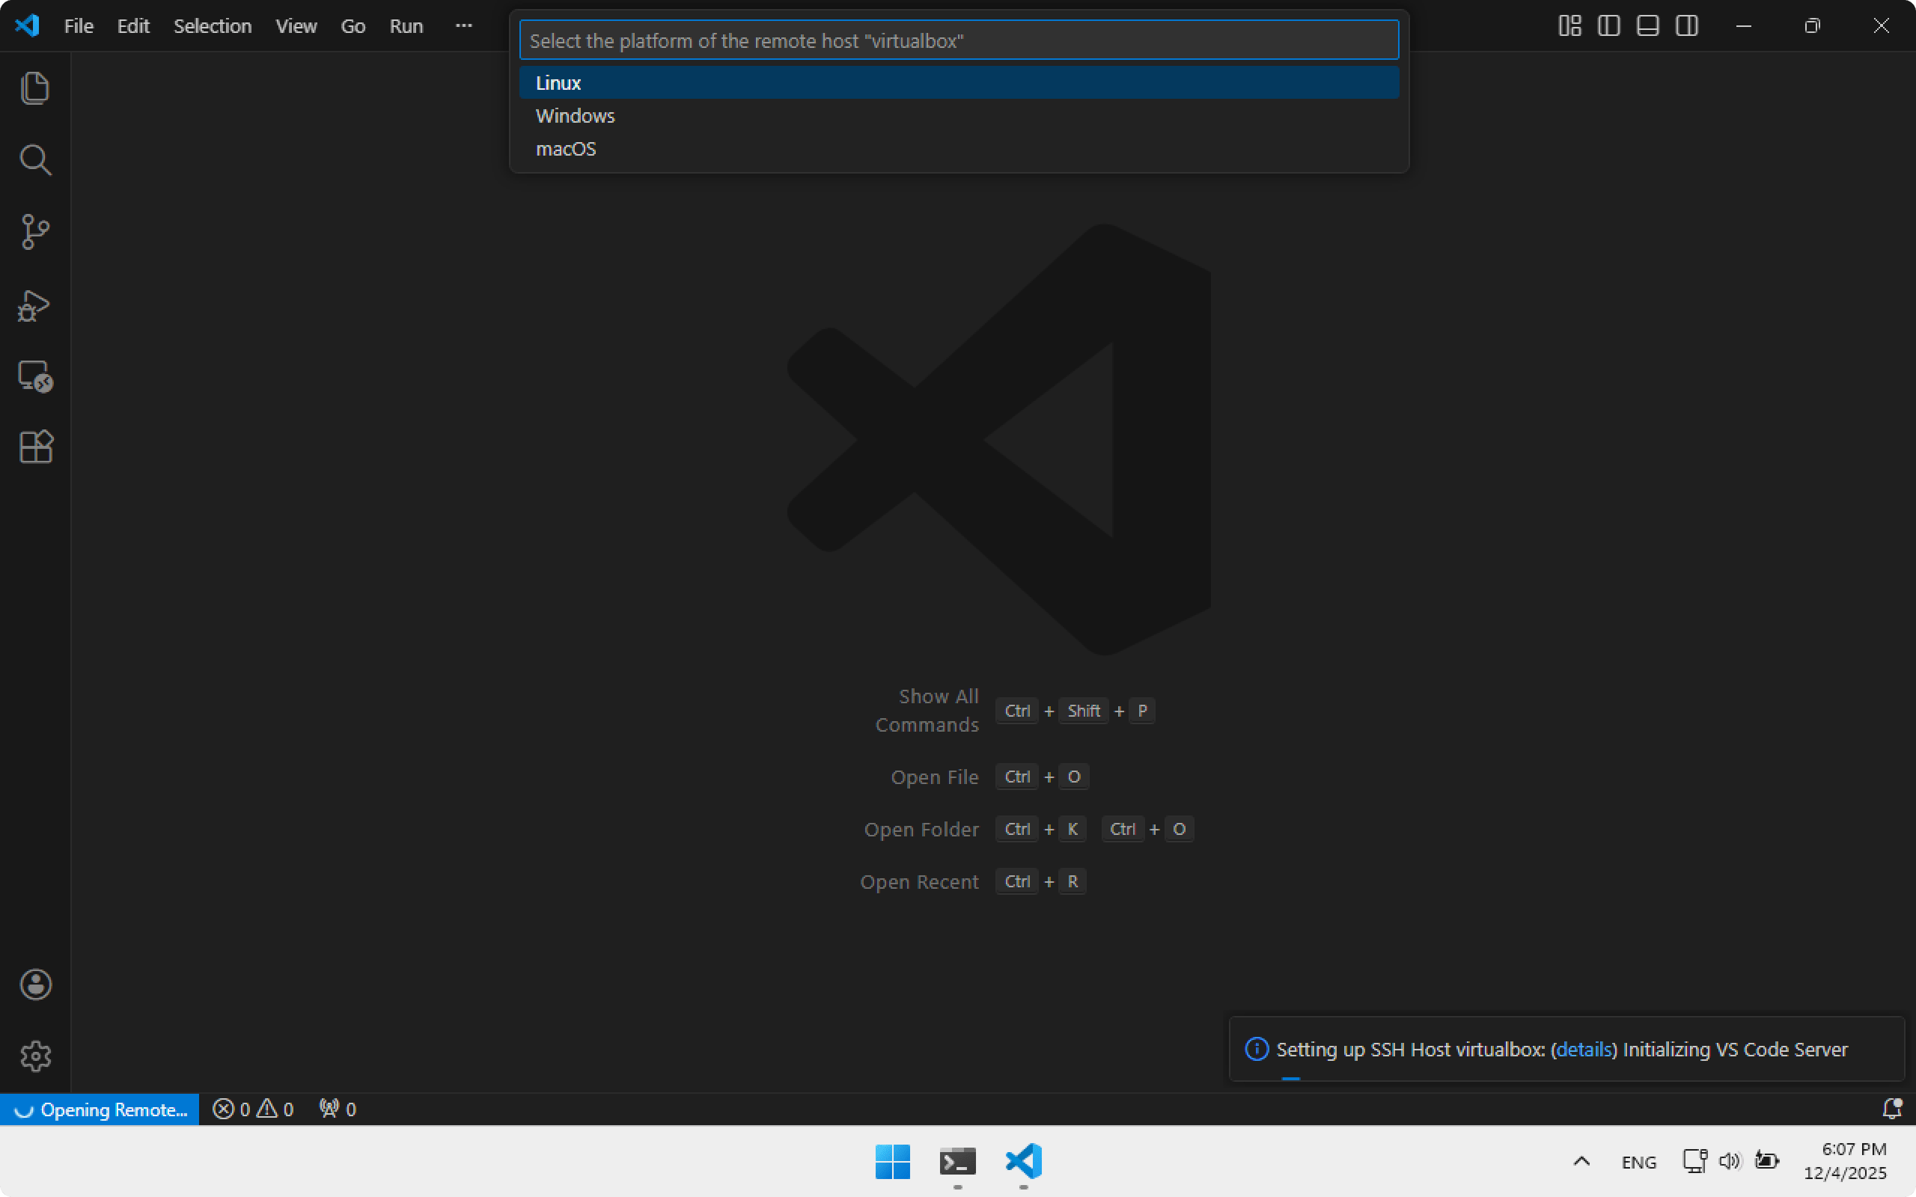1916x1197 pixels.
Task: Open the Extensions view
Action: tap(35, 447)
